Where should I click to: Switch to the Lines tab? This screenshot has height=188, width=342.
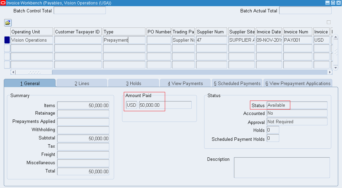pyautogui.click(x=82, y=83)
